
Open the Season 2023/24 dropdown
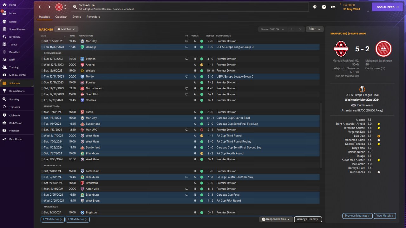272,29
